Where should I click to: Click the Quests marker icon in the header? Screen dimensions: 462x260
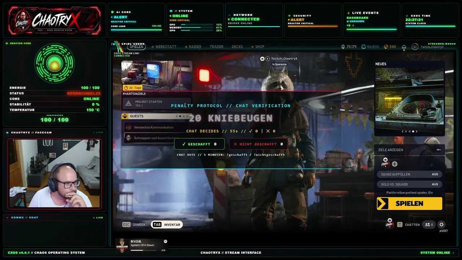(x=125, y=116)
